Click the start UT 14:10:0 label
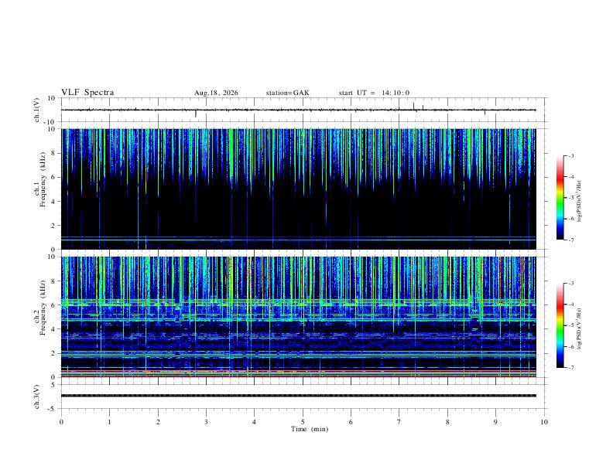Screen dimensions: 613x473 pyautogui.click(x=374, y=93)
